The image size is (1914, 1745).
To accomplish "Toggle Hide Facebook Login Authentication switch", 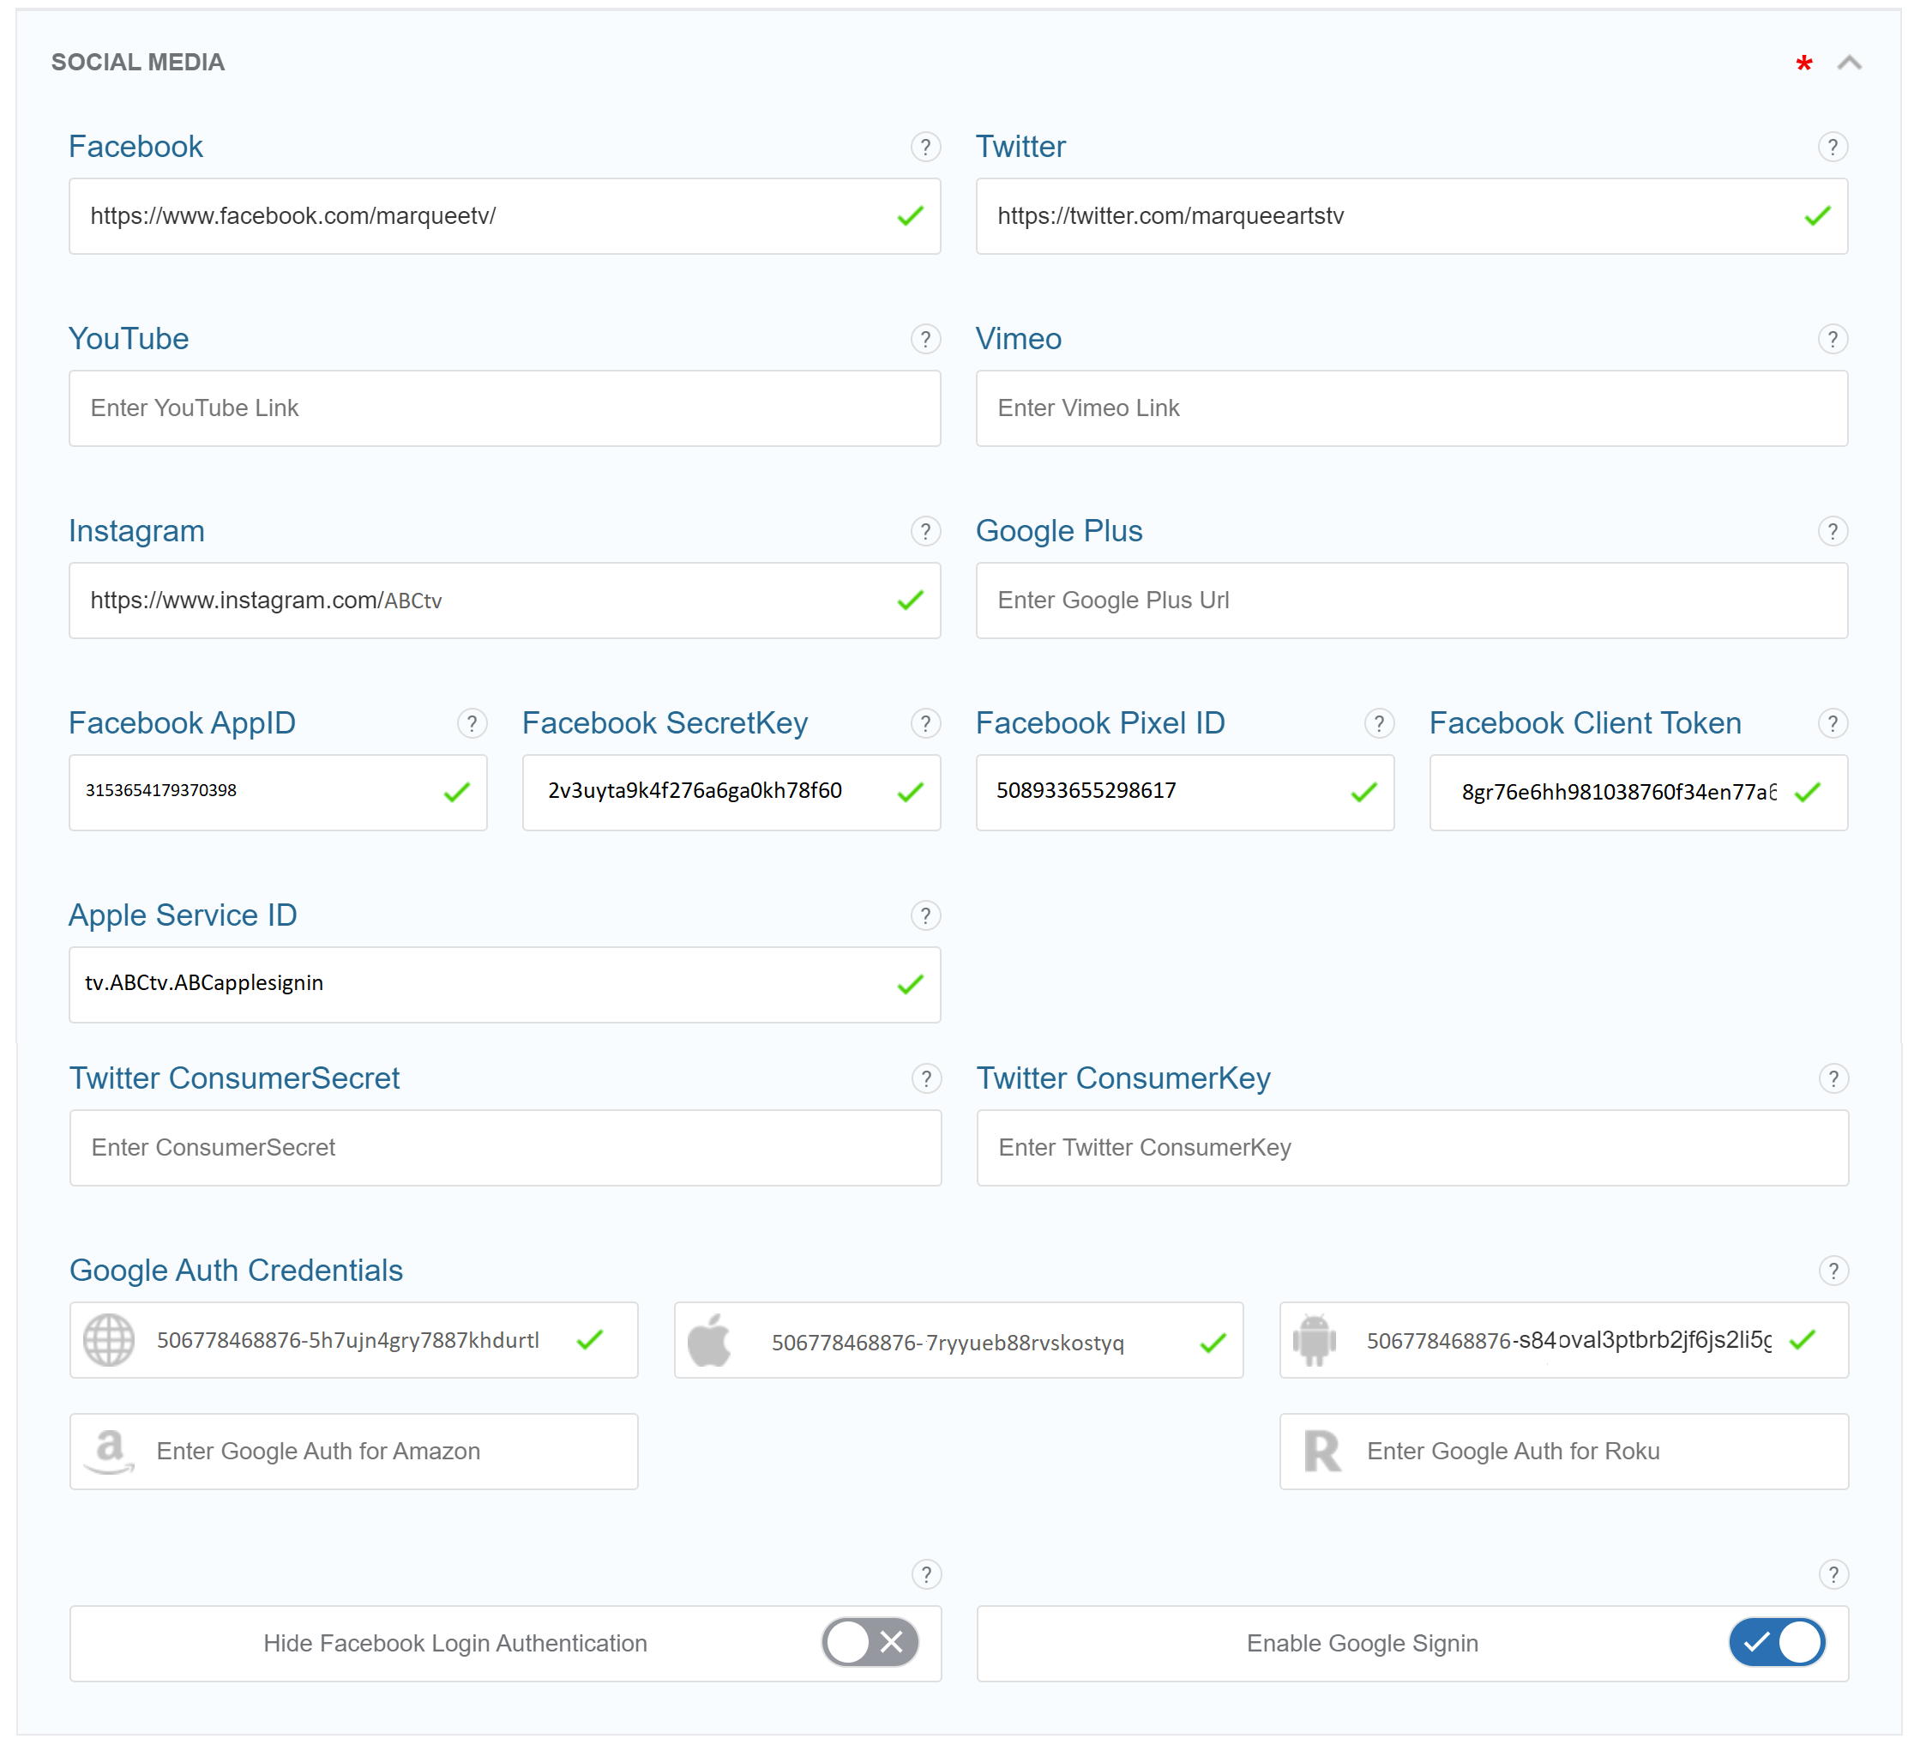I will pos(870,1642).
